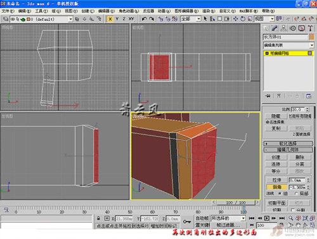Select 可编辑网格 in the modifier stack
Viewport: 317px width, 239px height.
point(288,53)
